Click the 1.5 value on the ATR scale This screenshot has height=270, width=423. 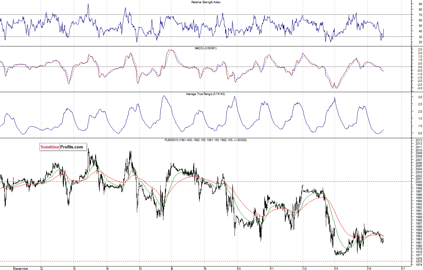420,119
